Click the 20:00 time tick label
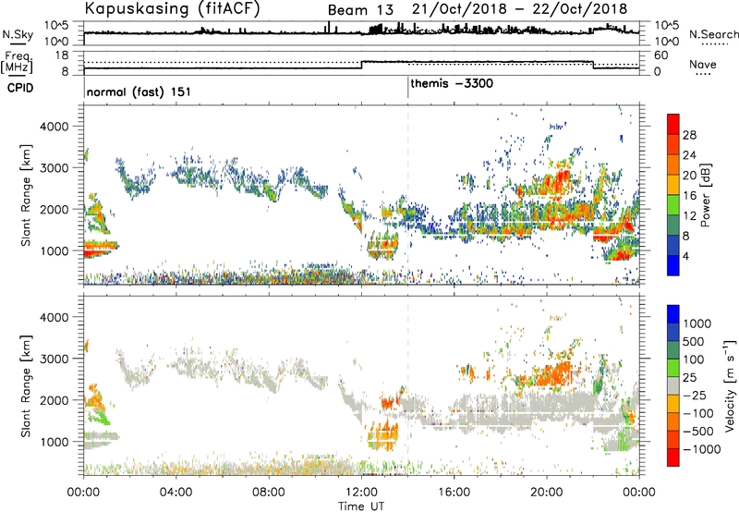Screen dimensions: 739x512 [x=547, y=493]
